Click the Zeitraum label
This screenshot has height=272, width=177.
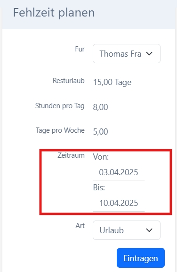(71, 155)
